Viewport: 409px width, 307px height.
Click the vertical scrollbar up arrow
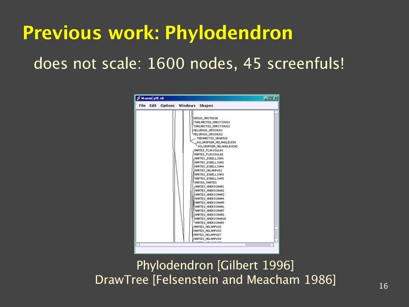pos(276,112)
